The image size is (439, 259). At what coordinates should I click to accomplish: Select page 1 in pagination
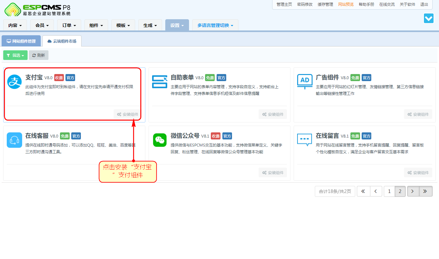(389, 191)
